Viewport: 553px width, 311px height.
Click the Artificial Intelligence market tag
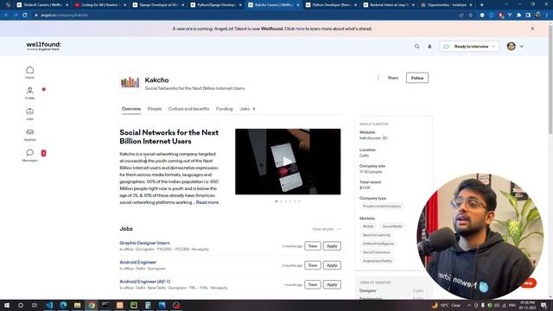point(378,244)
